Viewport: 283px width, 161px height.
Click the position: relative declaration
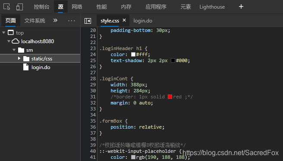point(138,127)
